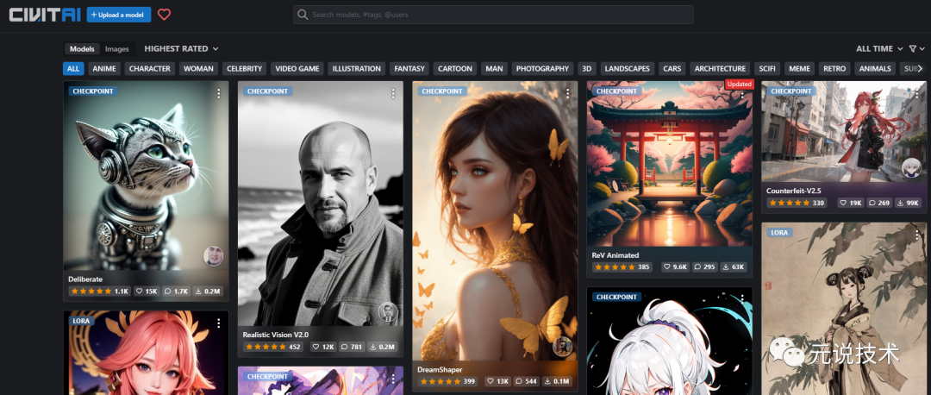Open three-dot menu on DreamShaper card
The height and width of the screenshot is (395, 931).
(567, 93)
